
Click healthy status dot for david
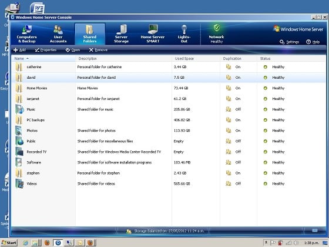pos(266,78)
